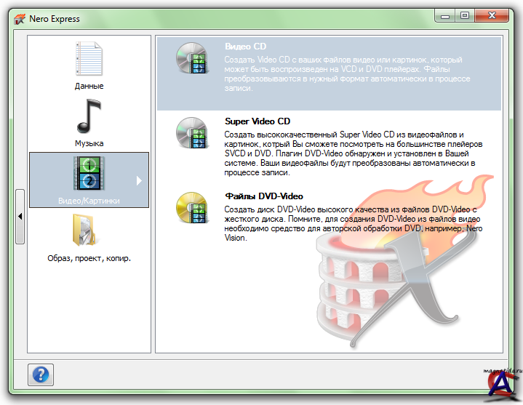
Task: Select the Образ, проект, копир. label
Action: point(89,258)
